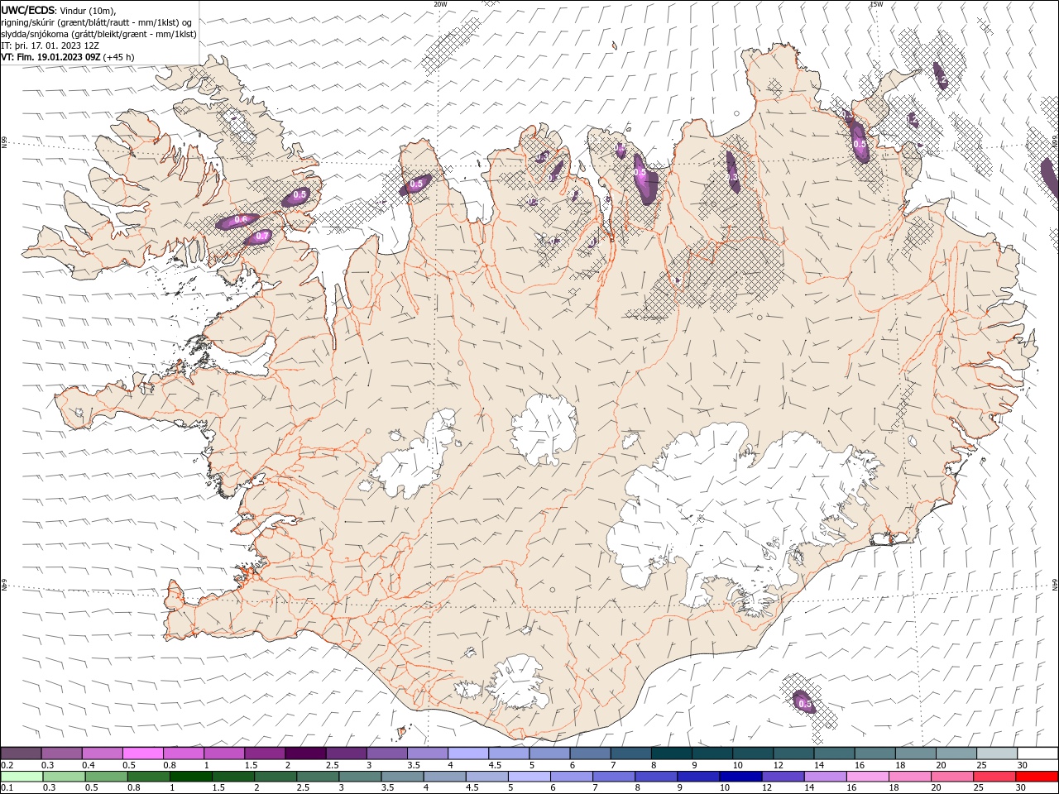
Task: Click the palest green 0.1 rain legend swatch
Action: click(22, 777)
